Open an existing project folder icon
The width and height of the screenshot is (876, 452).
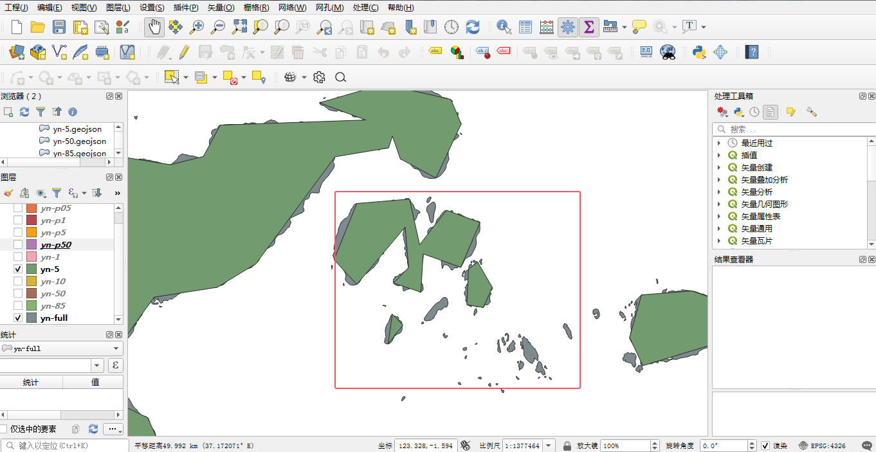(38, 27)
